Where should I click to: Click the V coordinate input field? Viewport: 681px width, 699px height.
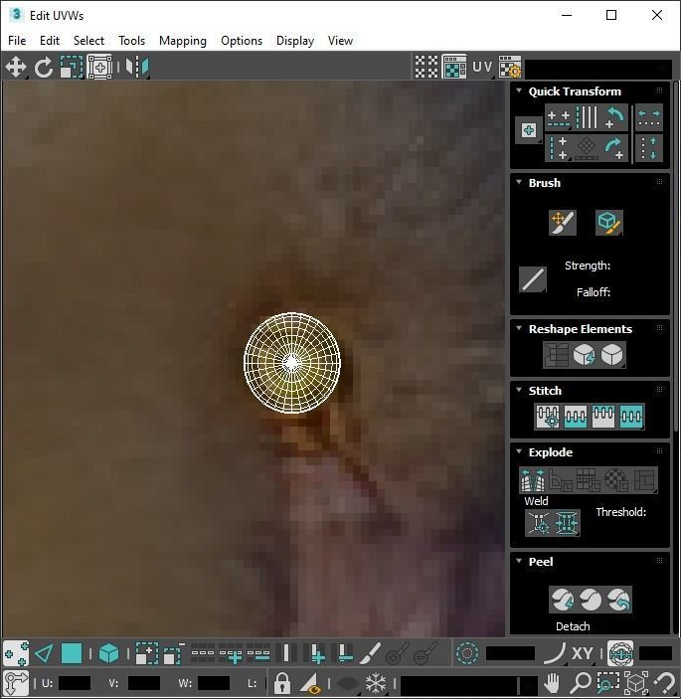143,683
